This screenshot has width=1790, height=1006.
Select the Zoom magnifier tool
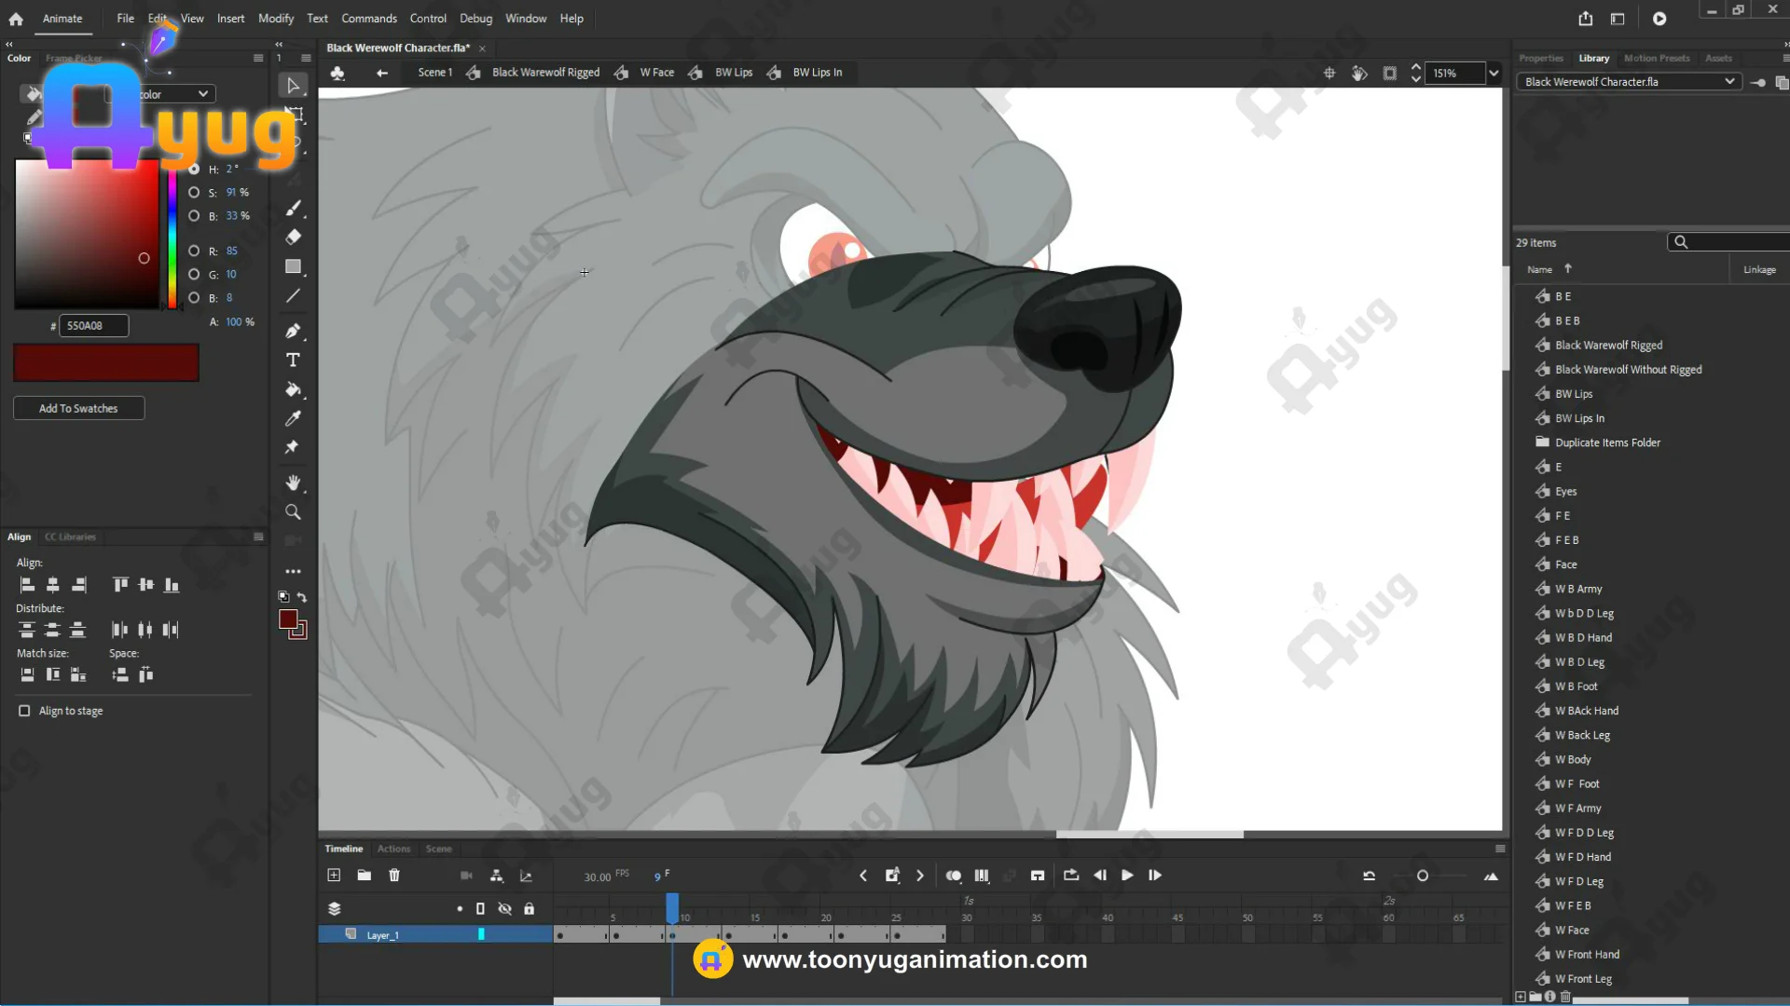[293, 512]
